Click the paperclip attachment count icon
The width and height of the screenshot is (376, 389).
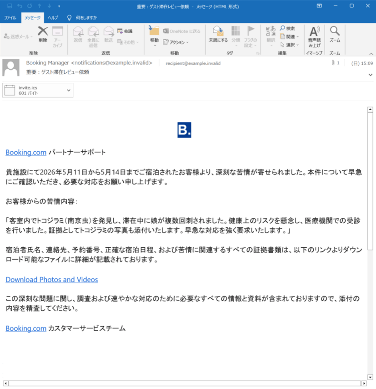coord(333,63)
